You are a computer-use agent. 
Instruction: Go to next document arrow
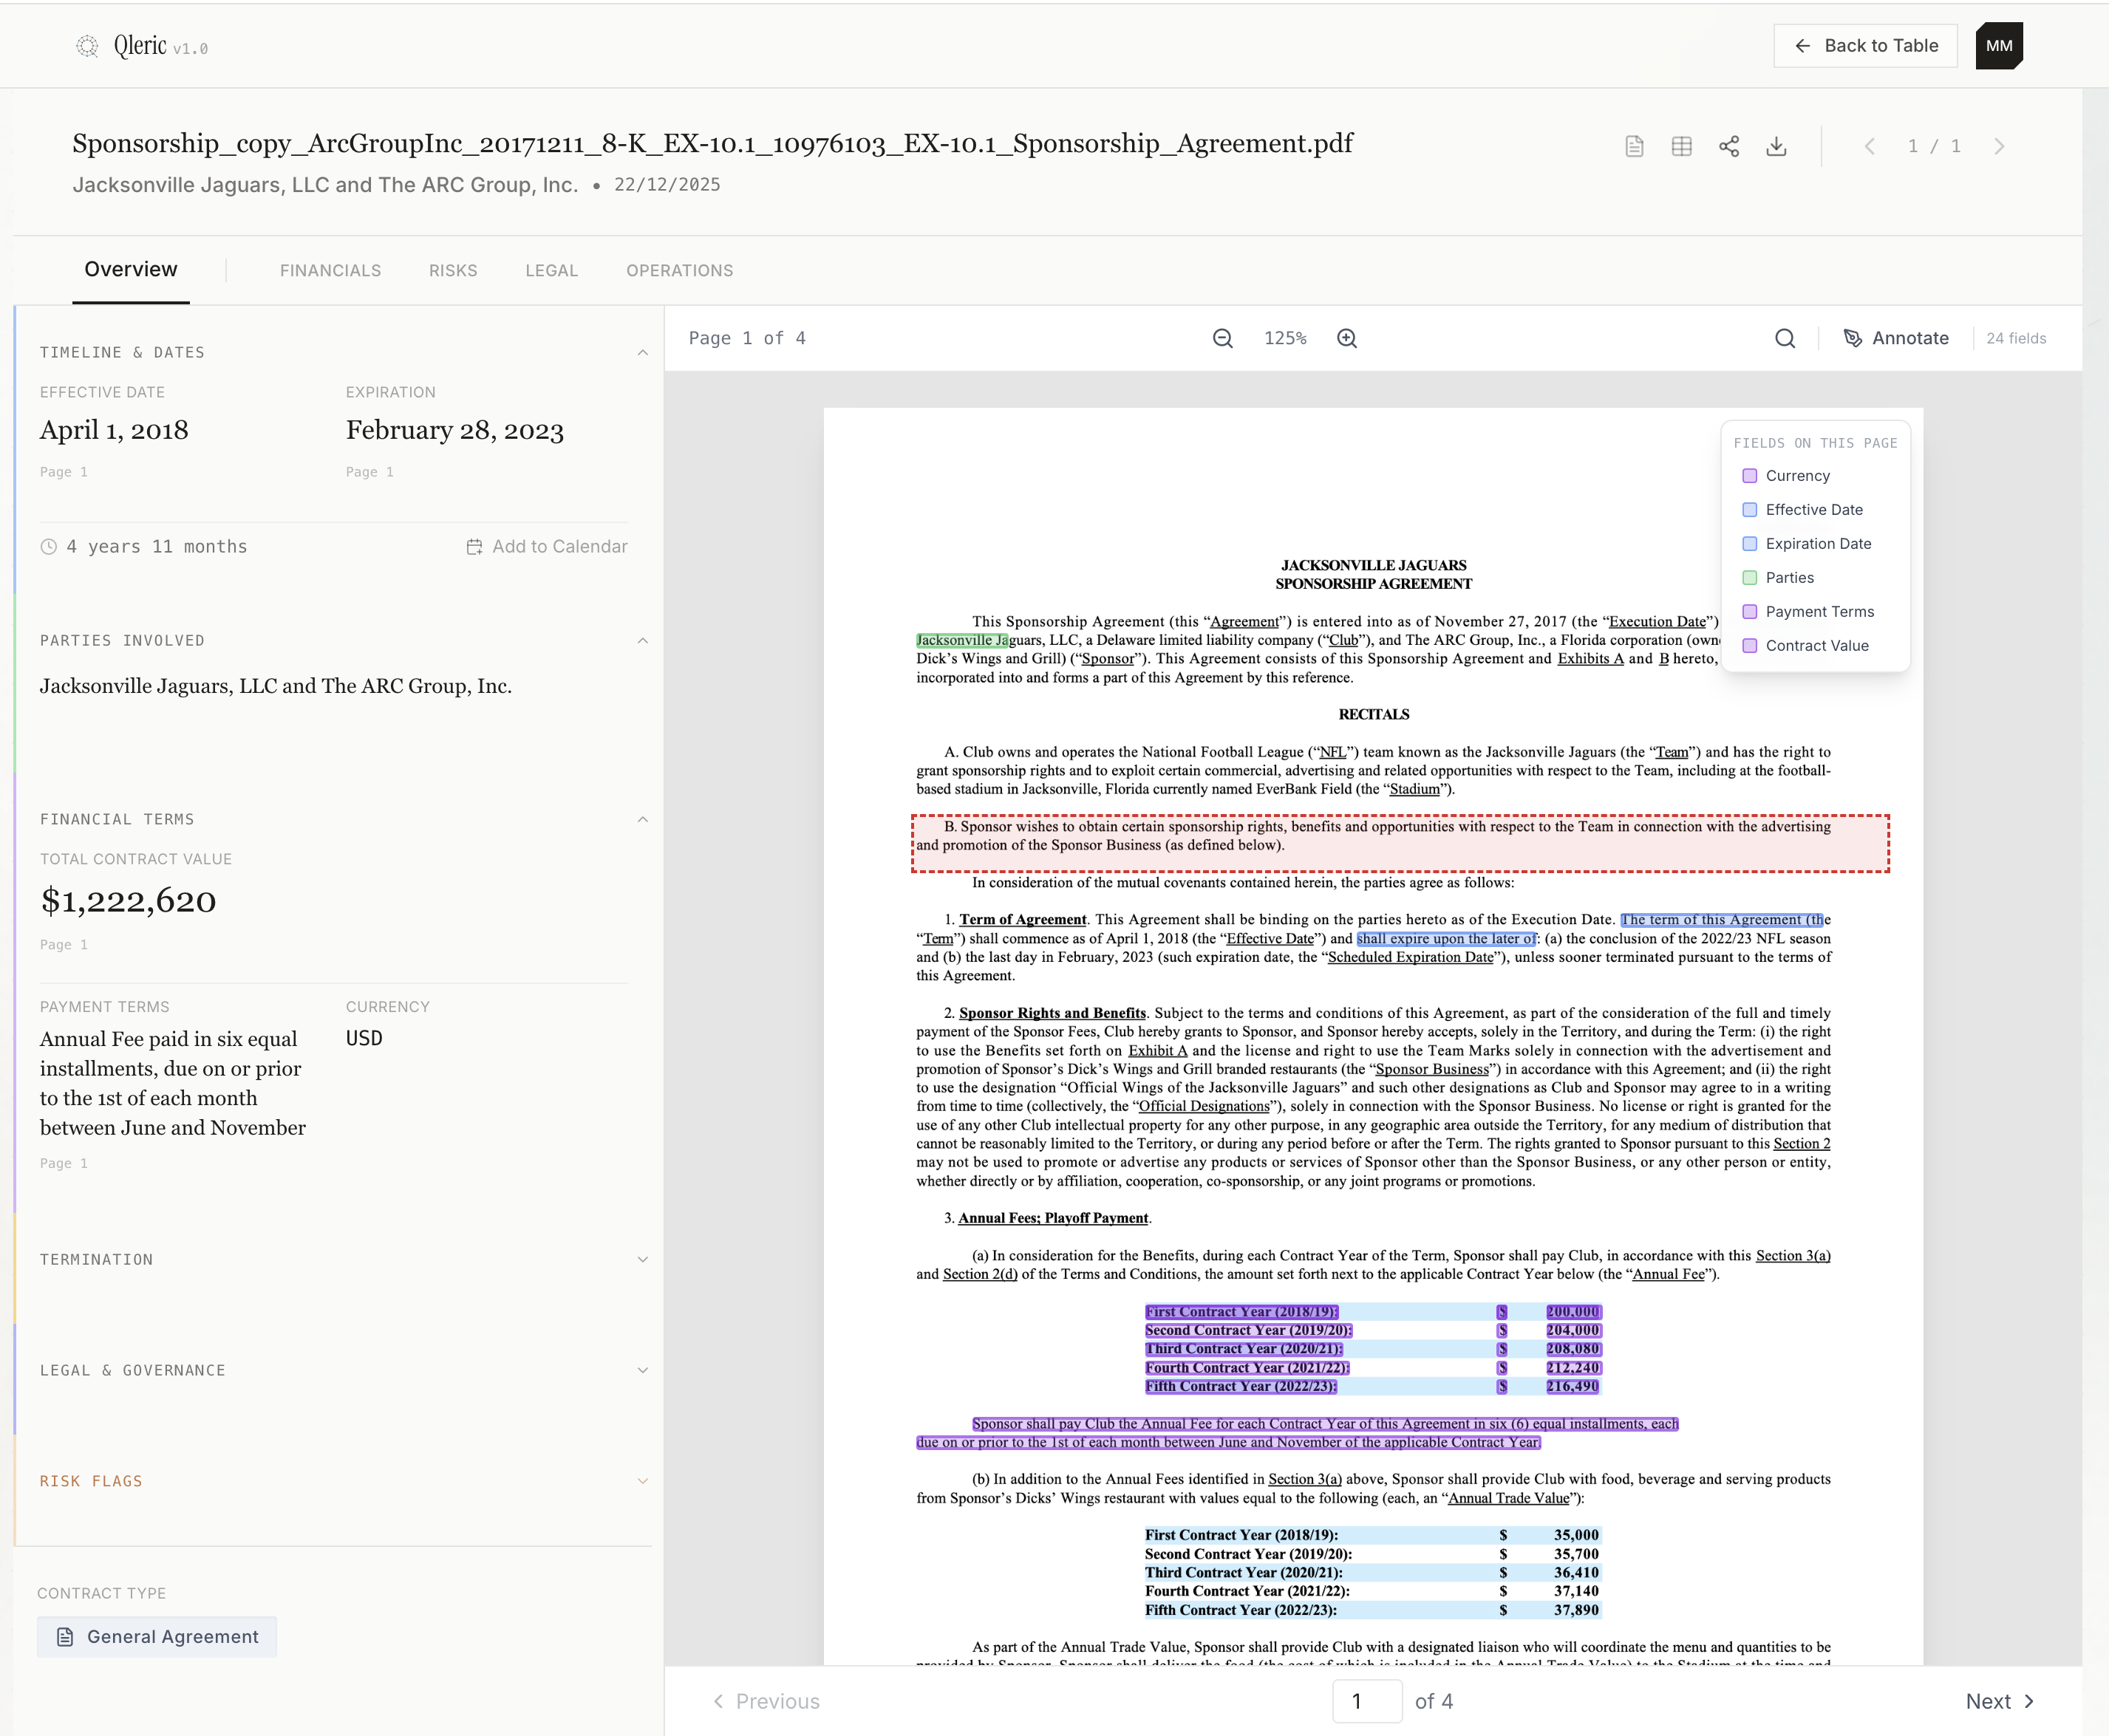coord(1999,146)
